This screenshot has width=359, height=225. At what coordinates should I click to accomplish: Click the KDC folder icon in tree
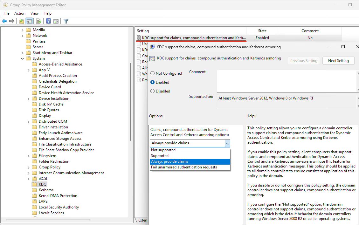click(34, 184)
